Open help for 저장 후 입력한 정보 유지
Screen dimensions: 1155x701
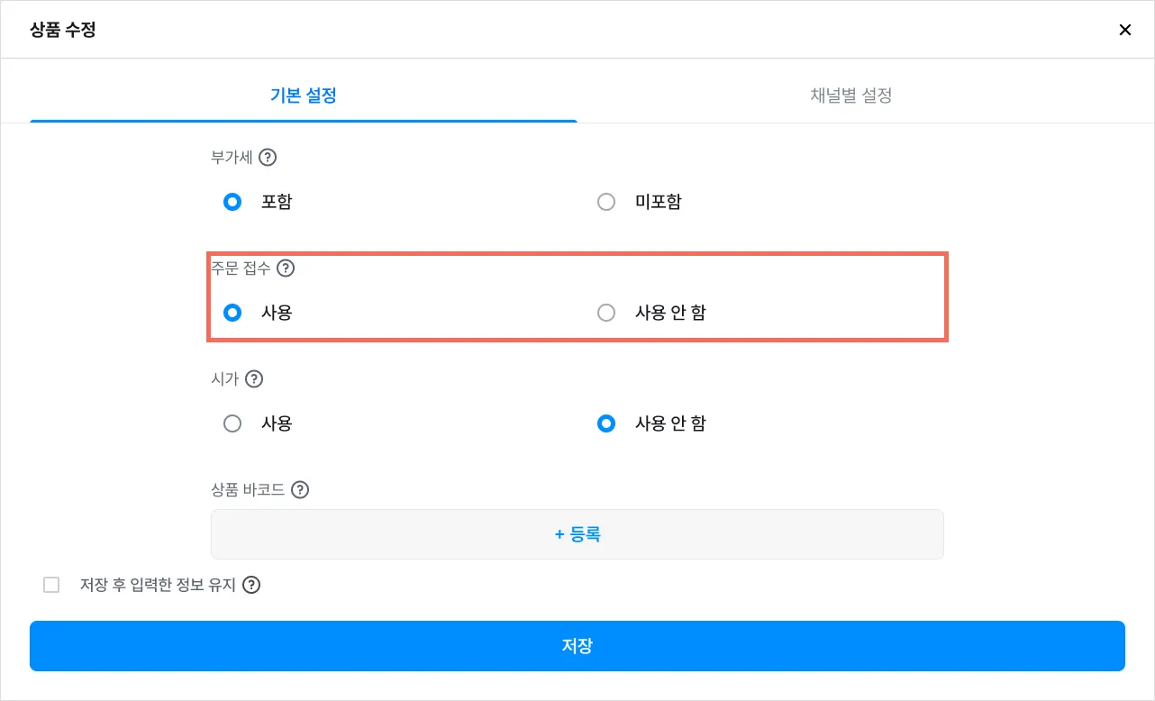252,585
